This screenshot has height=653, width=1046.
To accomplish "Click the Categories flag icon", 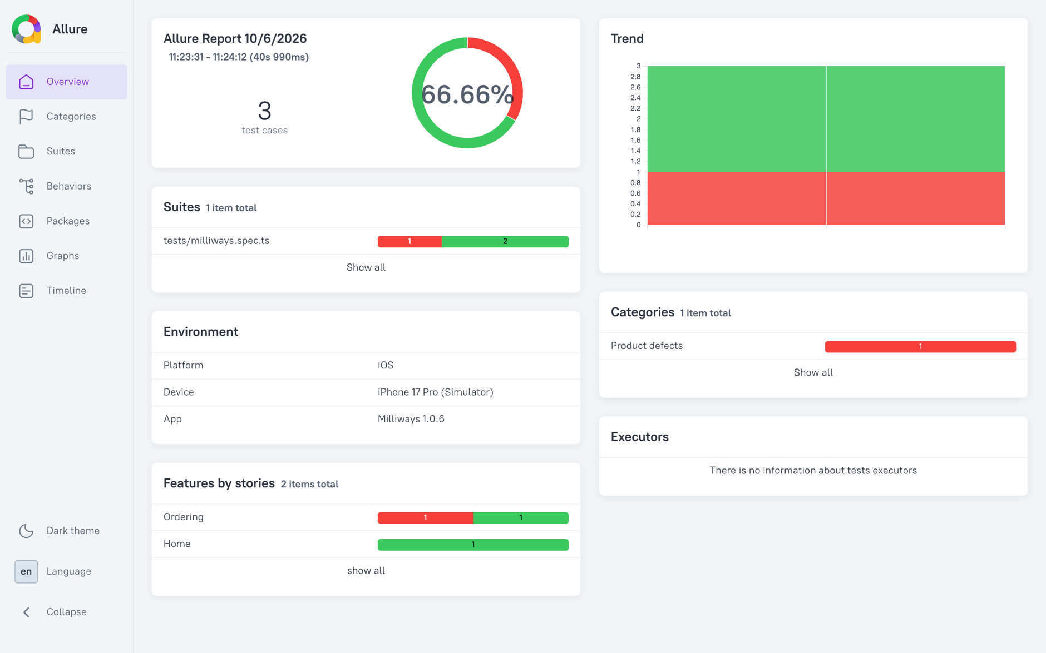I will coord(26,117).
